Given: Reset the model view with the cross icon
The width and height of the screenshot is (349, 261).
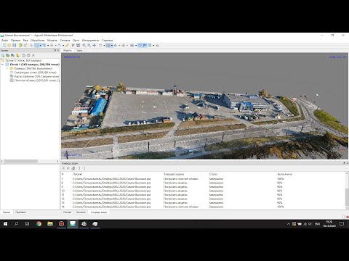Looking at the screenshot, I should (94, 45).
